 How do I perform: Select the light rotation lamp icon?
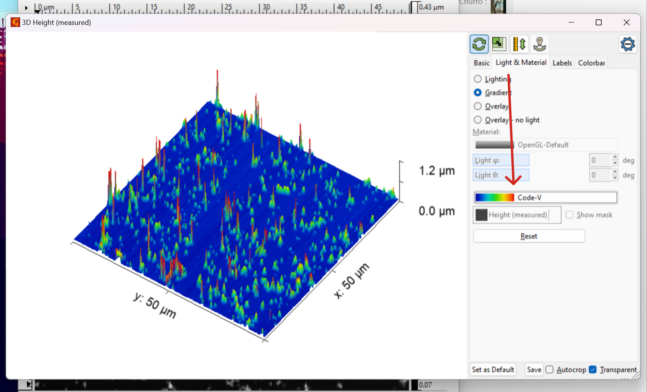(540, 44)
